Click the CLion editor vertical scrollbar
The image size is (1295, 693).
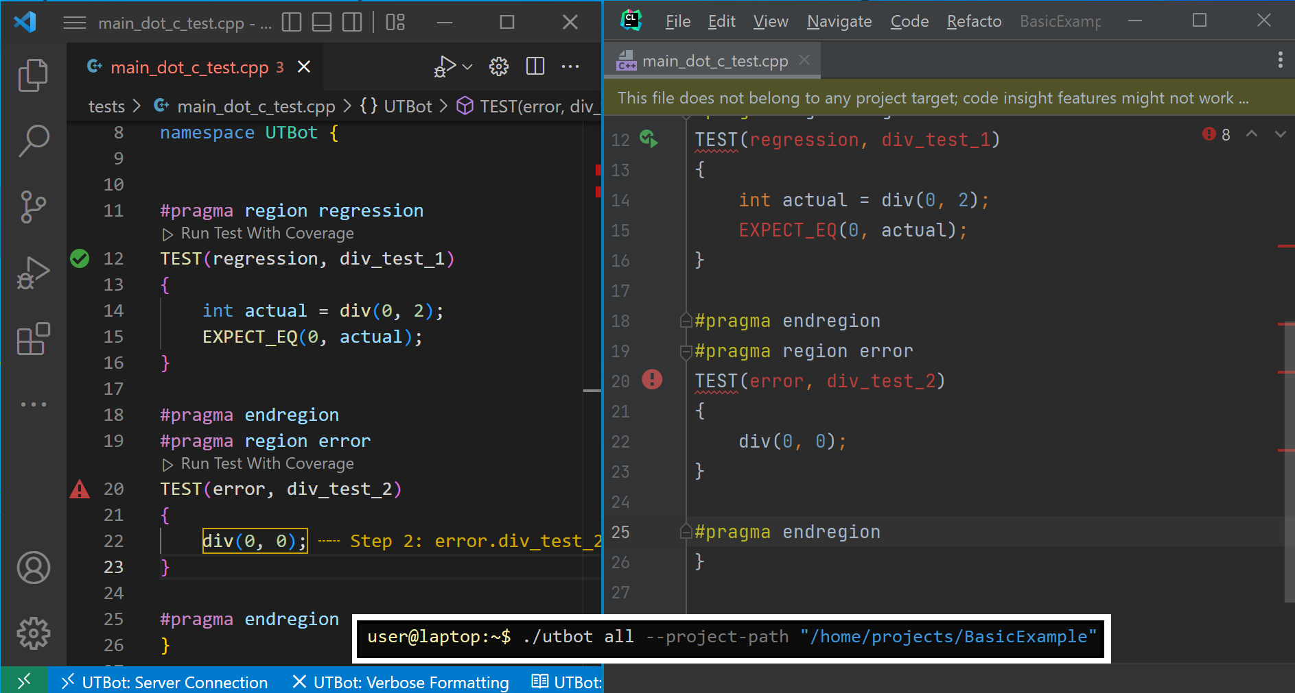1289,462
